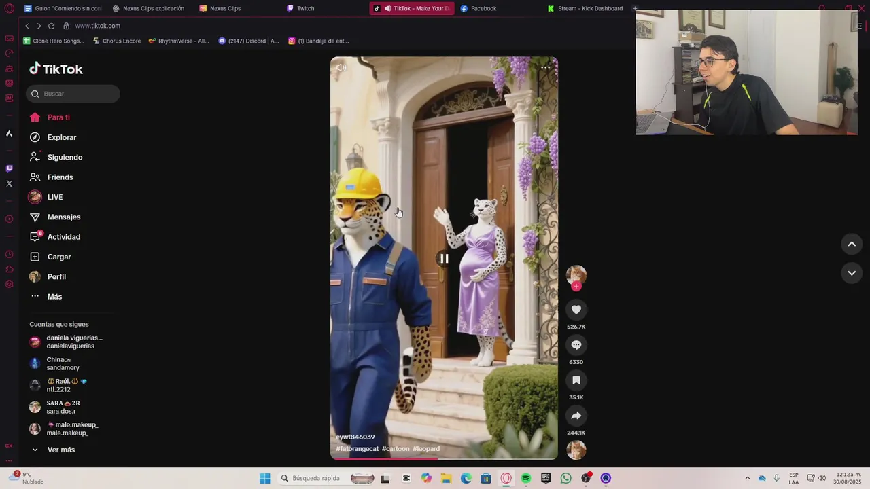Screen dimensions: 870x489
Task: Click the Buscar search field
Action: (x=73, y=94)
